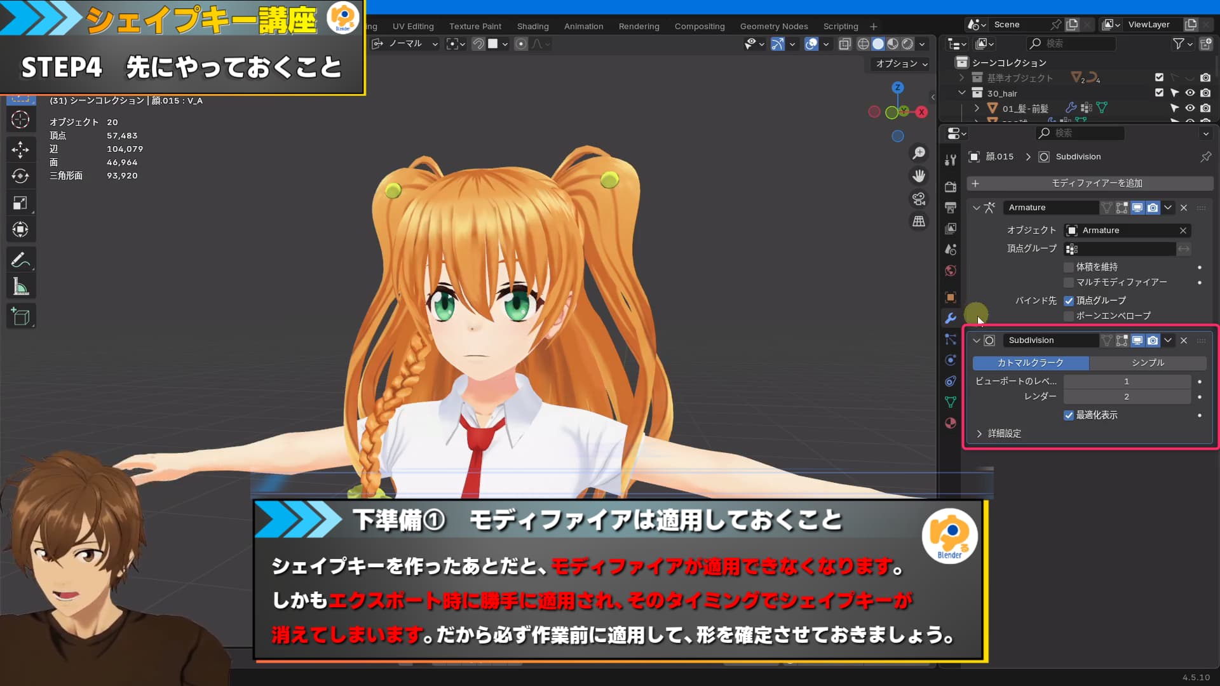Switch to Rendered viewport shading
Image resolution: width=1220 pixels, height=686 pixels.
[907, 44]
